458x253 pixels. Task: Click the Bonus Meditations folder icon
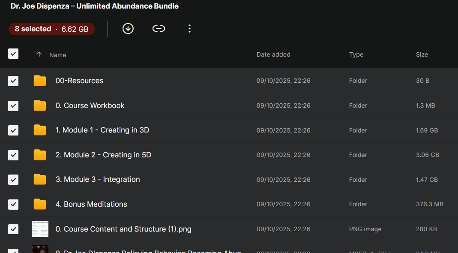[40, 204]
